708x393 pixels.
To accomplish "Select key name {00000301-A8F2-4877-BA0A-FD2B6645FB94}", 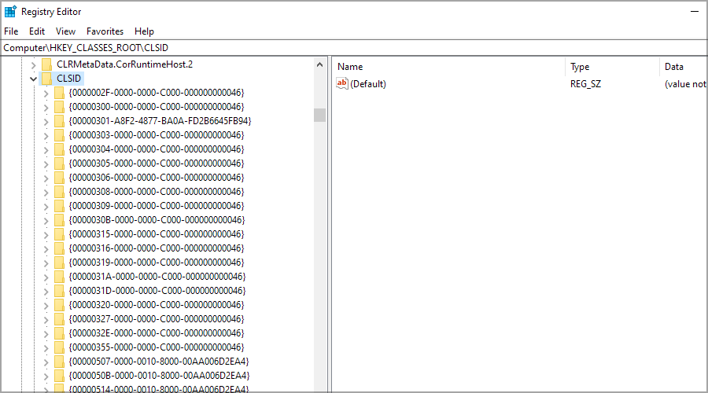I will pos(160,121).
